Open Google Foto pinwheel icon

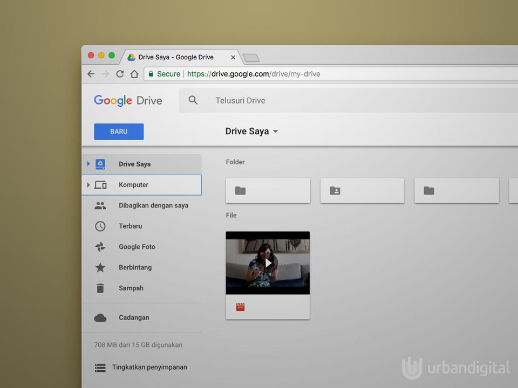(x=100, y=247)
